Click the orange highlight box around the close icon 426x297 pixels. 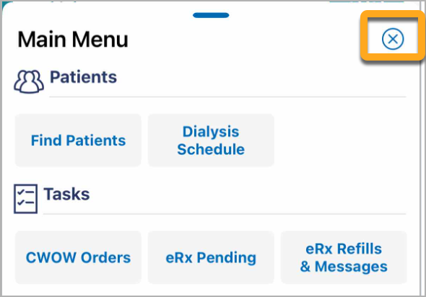(393, 35)
